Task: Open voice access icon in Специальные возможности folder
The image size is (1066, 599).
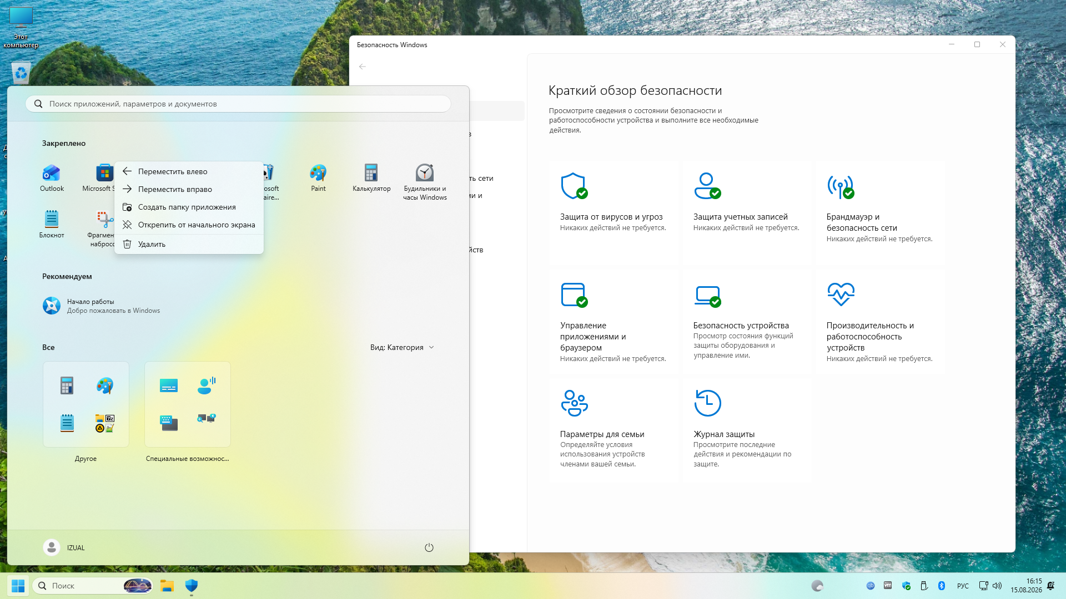Action: click(x=207, y=385)
